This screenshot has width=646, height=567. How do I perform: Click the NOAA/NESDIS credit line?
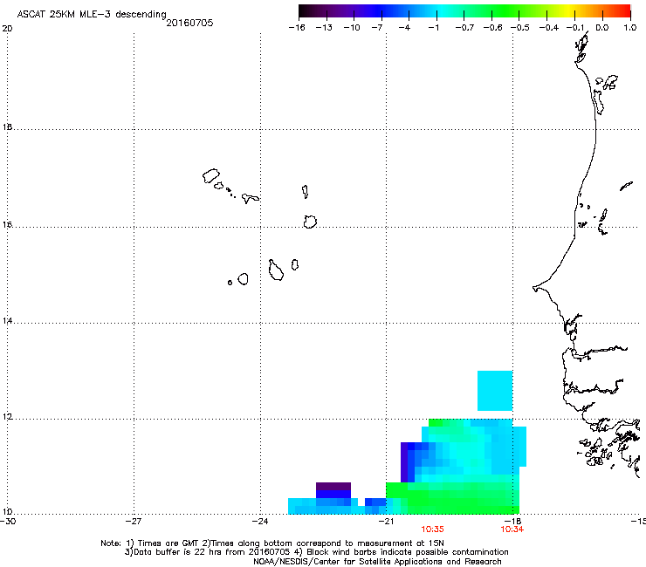[x=377, y=562]
